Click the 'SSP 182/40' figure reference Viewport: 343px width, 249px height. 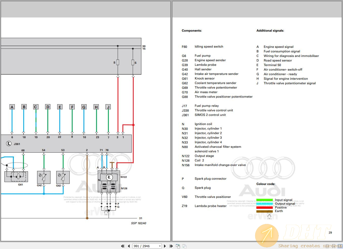click(138, 223)
